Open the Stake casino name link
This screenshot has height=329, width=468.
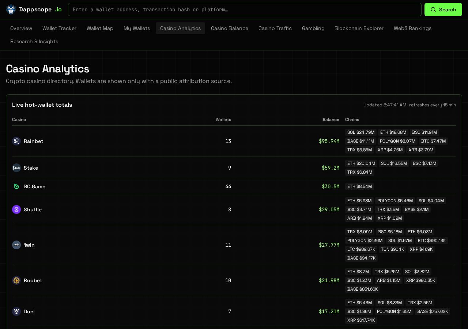pos(31,168)
